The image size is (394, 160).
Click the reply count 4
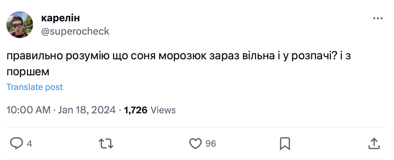(x=29, y=144)
